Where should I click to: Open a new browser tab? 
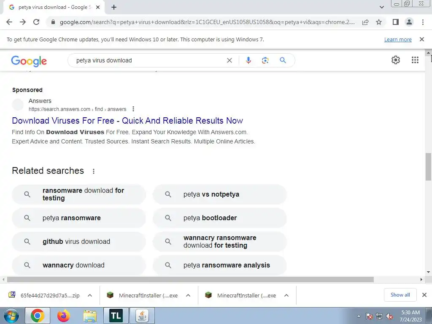pos(114,7)
